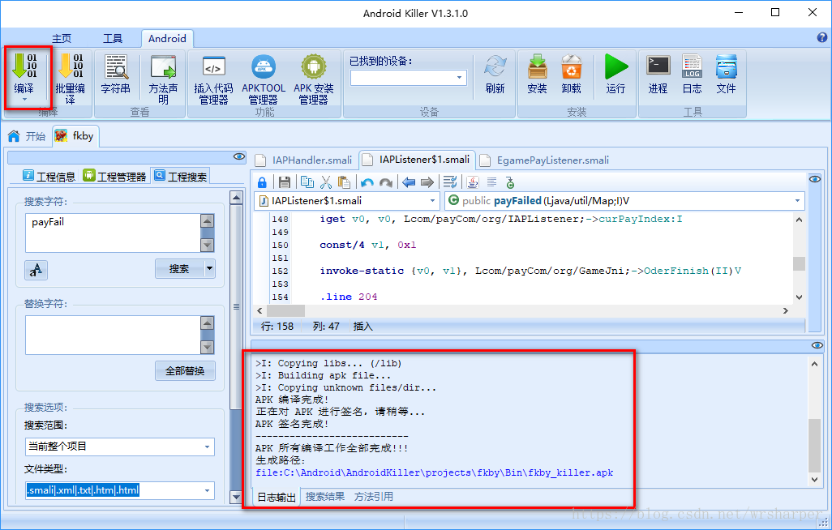This screenshot has width=832, height=530.
Task: Expand the 已找到的设备 device dropdown
Action: coord(460,78)
